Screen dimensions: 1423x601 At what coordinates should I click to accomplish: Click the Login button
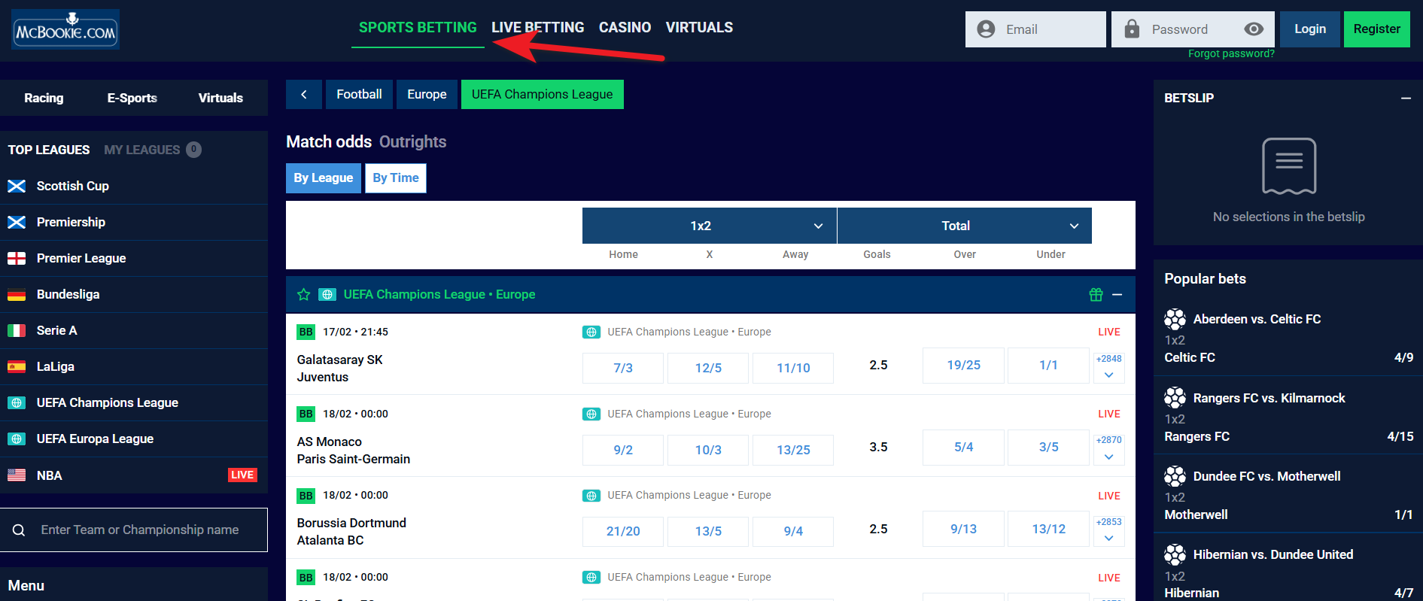[1310, 29]
